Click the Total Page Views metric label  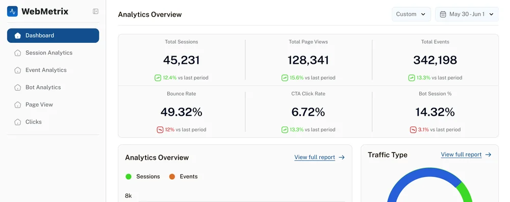point(309,42)
